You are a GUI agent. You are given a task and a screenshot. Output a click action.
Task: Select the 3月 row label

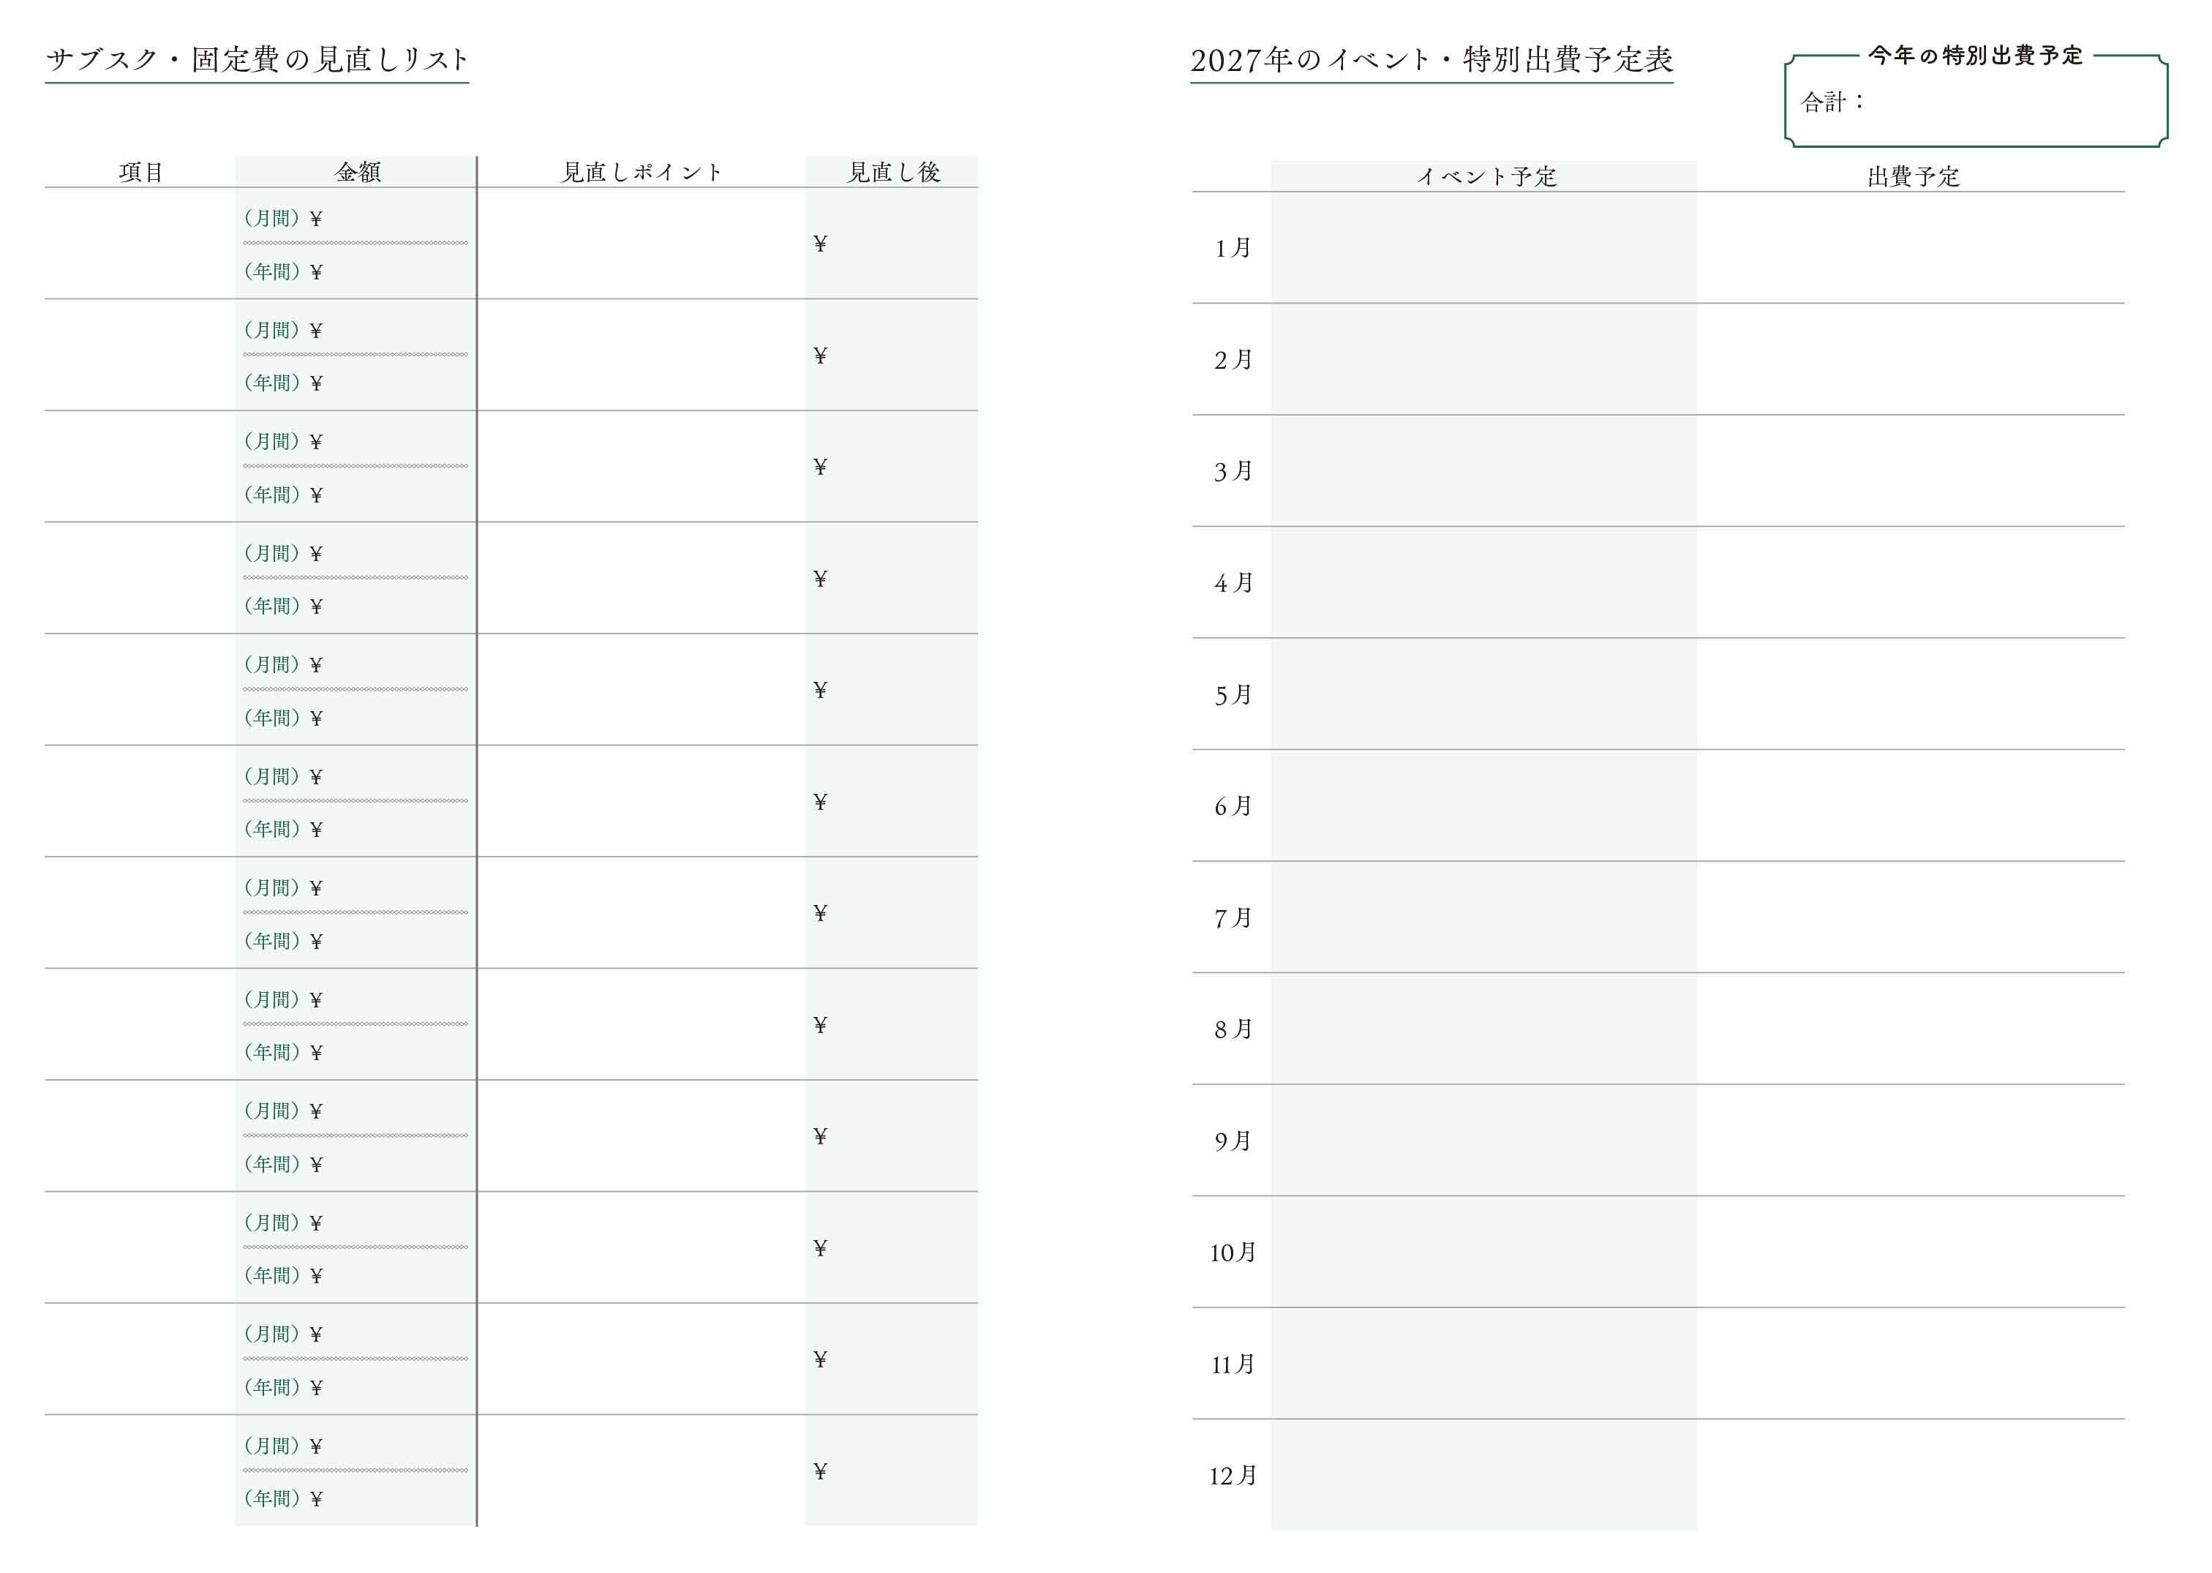coord(1233,472)
